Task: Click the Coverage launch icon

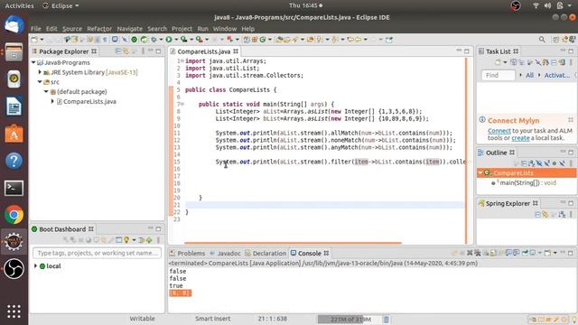Action: click(183, 40)
